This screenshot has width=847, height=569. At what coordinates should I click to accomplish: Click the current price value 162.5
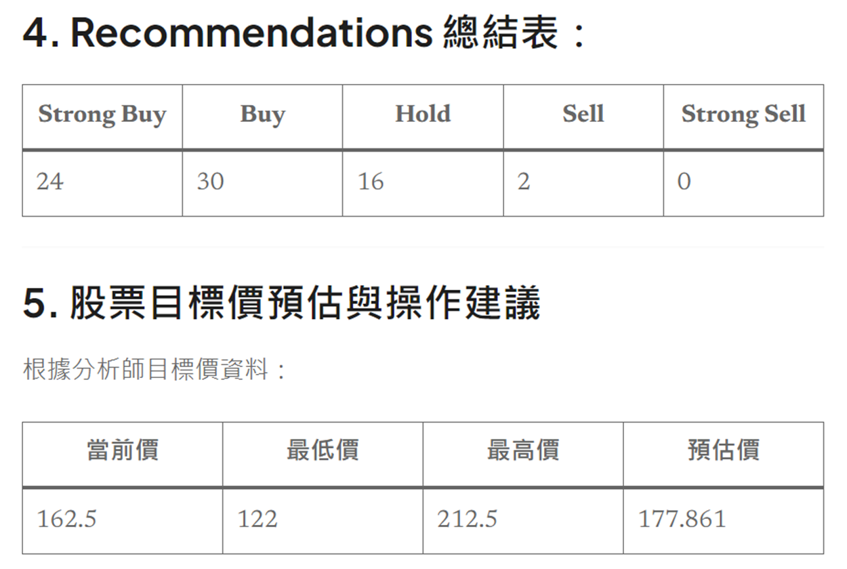[x=66, y=520]
